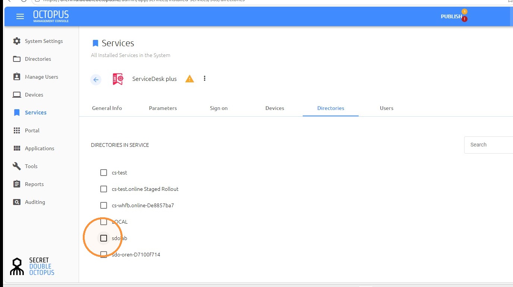This screenshot has height=287, width=513.
Task: Check cs-whfb.online-De8857ba7 checkbox
Action: pyautogui.click(x=104, y=205)
